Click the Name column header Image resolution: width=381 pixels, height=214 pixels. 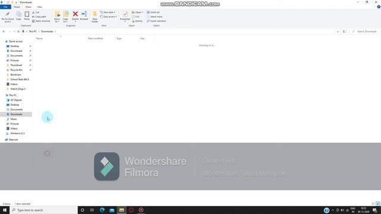[x=39, y=38]
